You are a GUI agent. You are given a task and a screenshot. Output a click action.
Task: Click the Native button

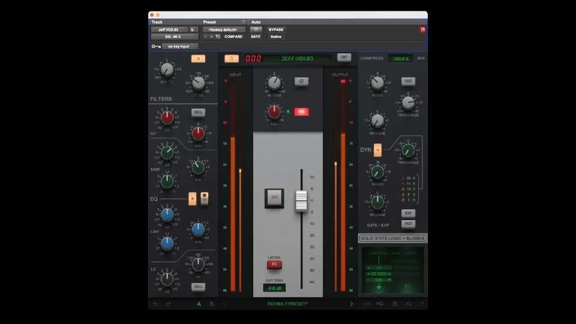pyautogui.click(x=276, y=37)
